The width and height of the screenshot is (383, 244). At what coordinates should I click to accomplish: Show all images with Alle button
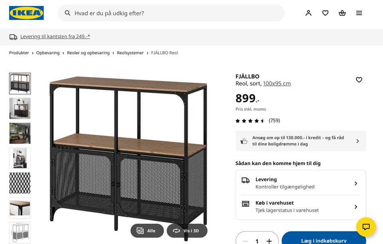click(147, 231)
